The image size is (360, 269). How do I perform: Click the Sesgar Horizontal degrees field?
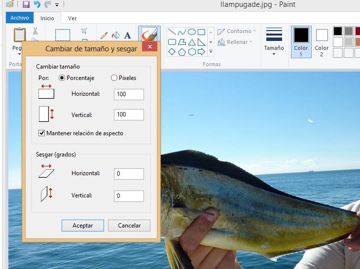coord(129,174)
